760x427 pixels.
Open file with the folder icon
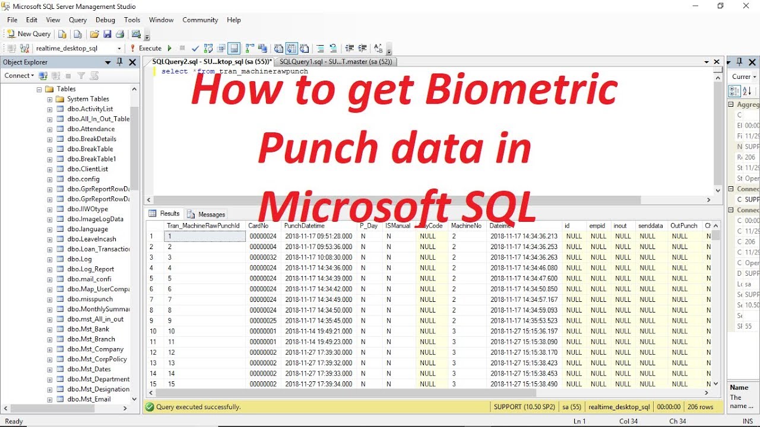point(94,34)
